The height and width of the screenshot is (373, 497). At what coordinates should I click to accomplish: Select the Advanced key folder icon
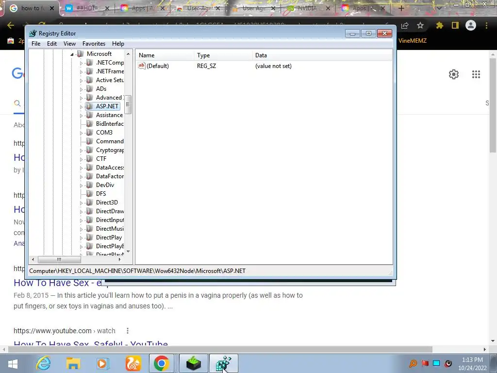pos(90,97)
